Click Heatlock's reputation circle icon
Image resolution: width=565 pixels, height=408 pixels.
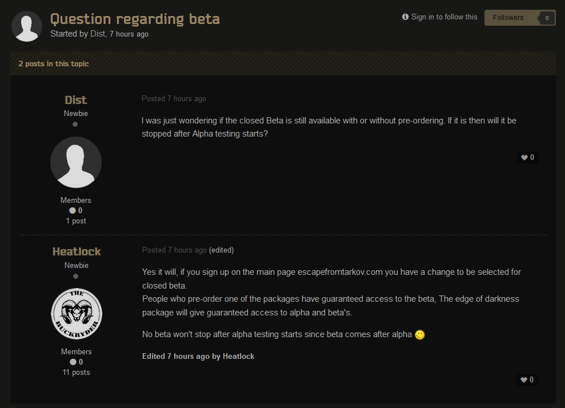pyautogui.click(x=73, y=362)
